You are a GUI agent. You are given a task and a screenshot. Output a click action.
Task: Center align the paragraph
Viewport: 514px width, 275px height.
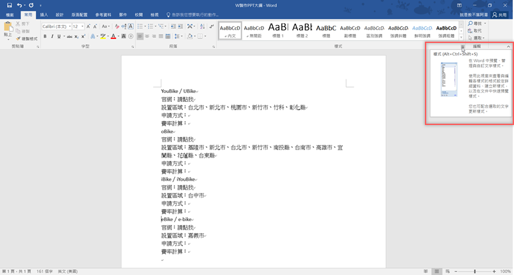(x=147, y=37)
